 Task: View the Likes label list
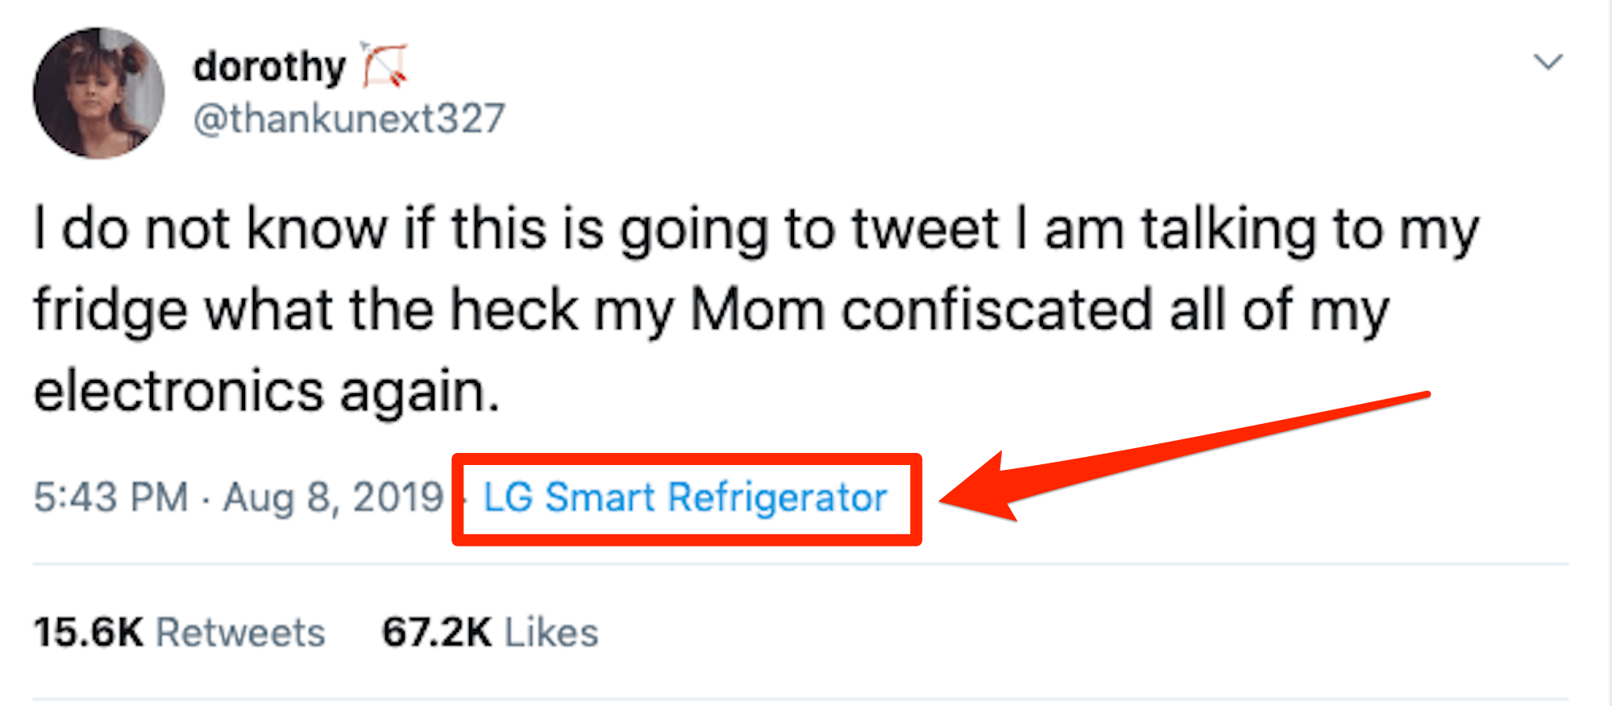[552, 633]
